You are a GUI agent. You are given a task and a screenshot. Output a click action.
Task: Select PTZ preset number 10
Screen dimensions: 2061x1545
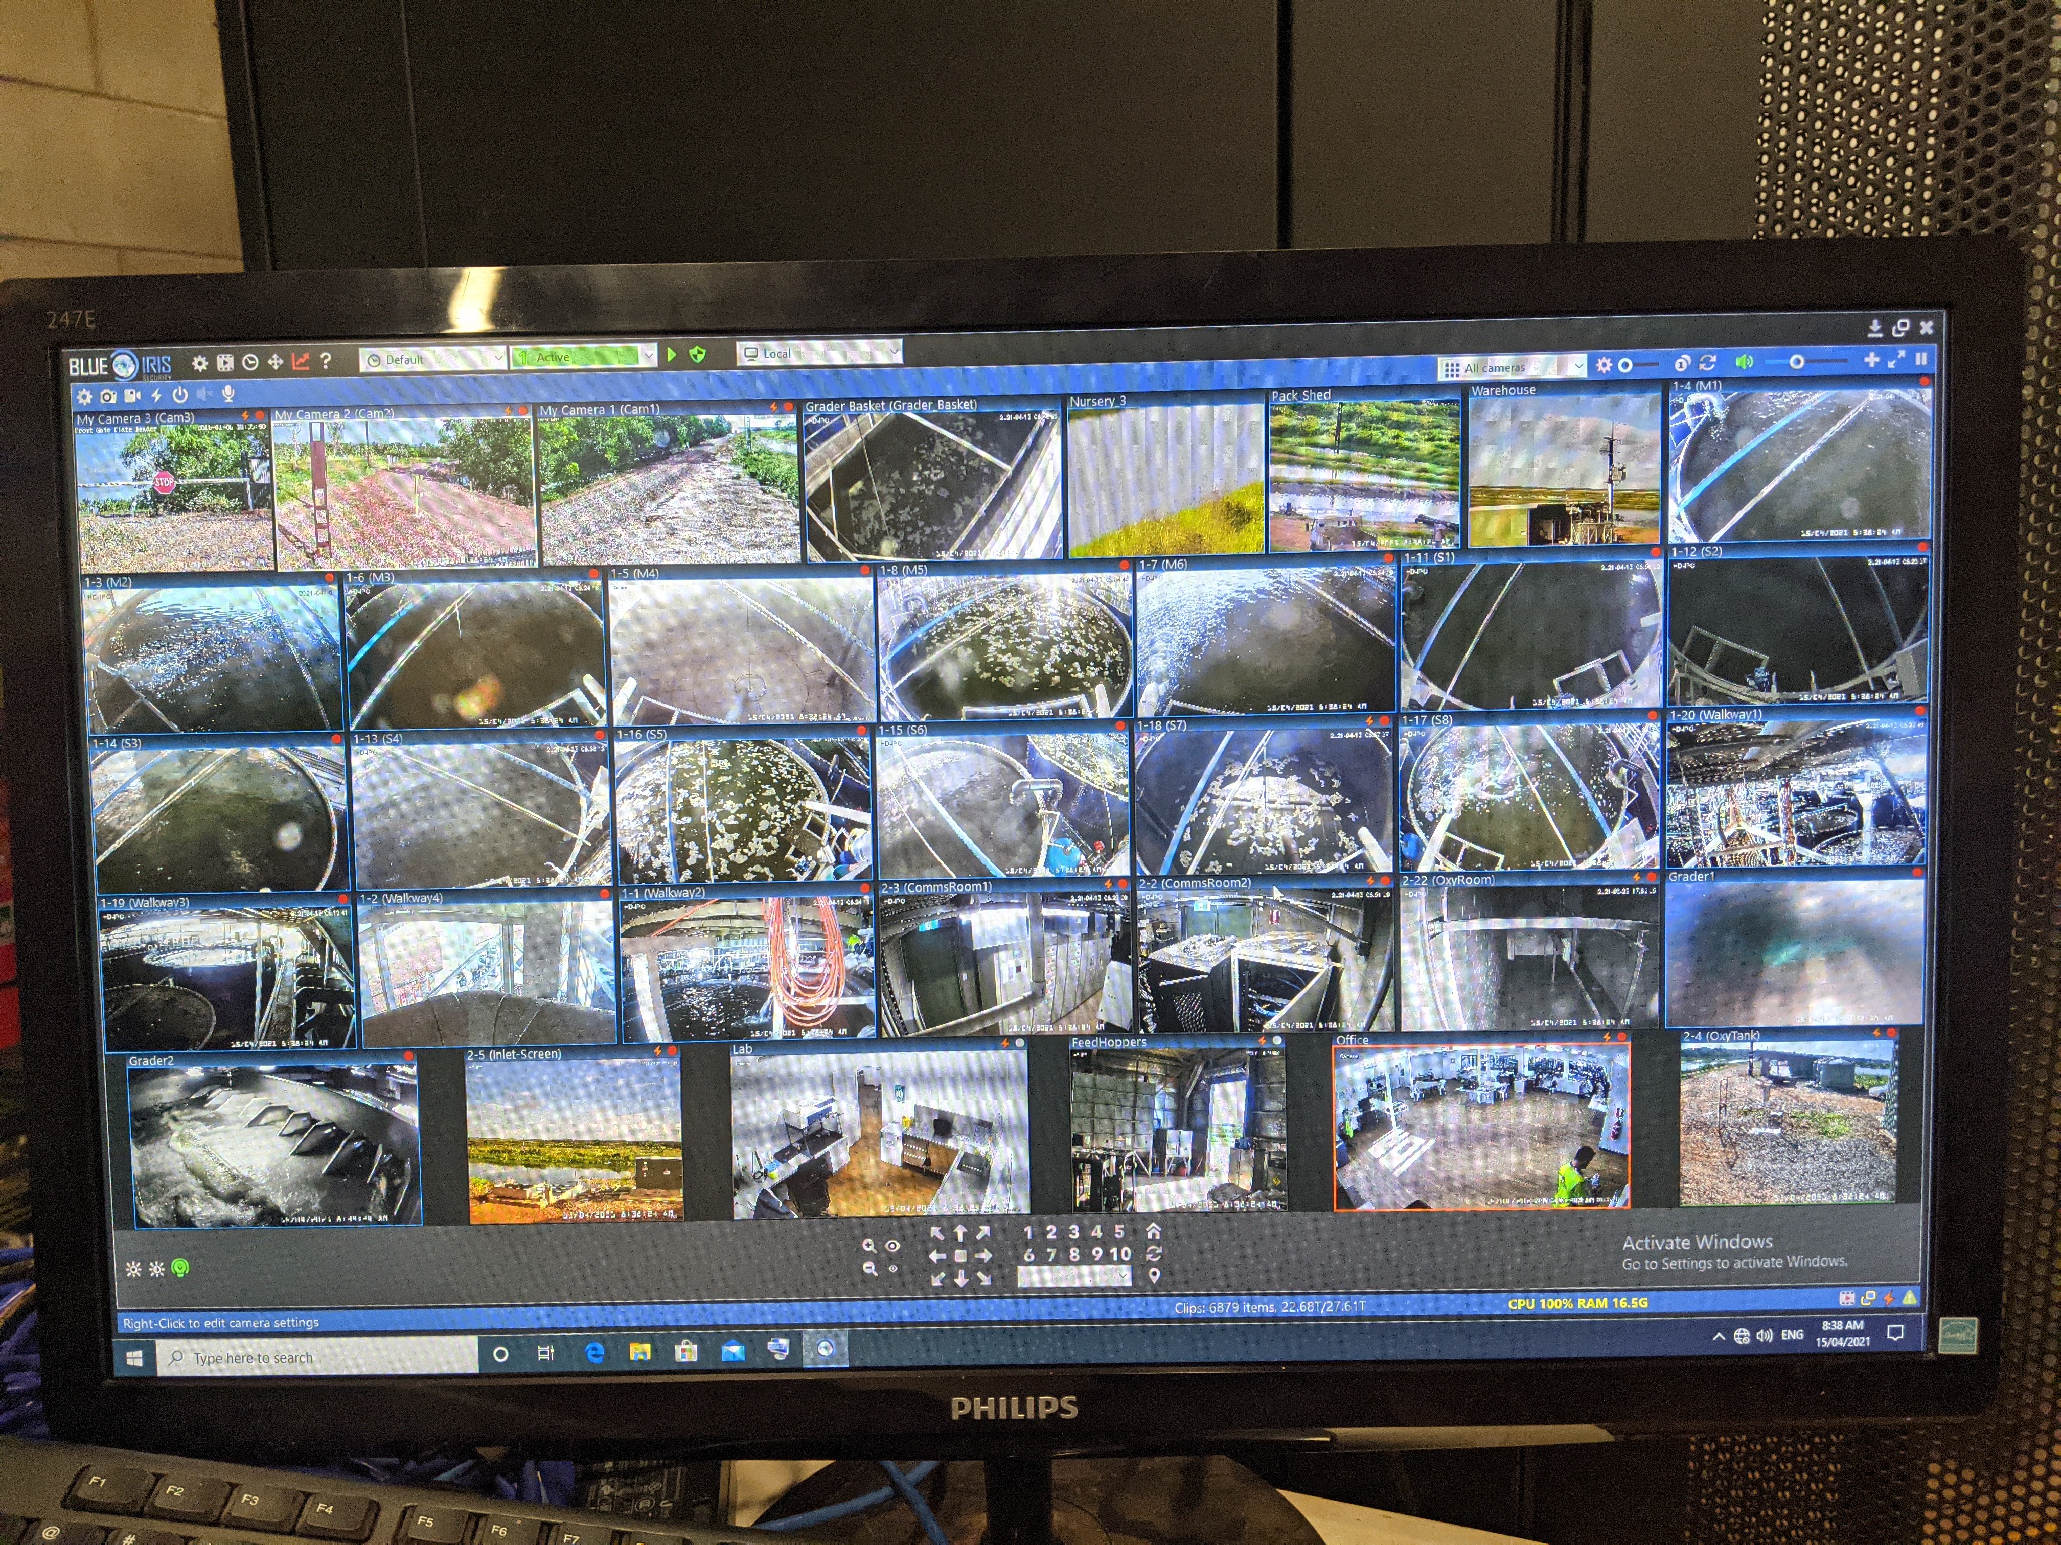click(1120, 1254)
